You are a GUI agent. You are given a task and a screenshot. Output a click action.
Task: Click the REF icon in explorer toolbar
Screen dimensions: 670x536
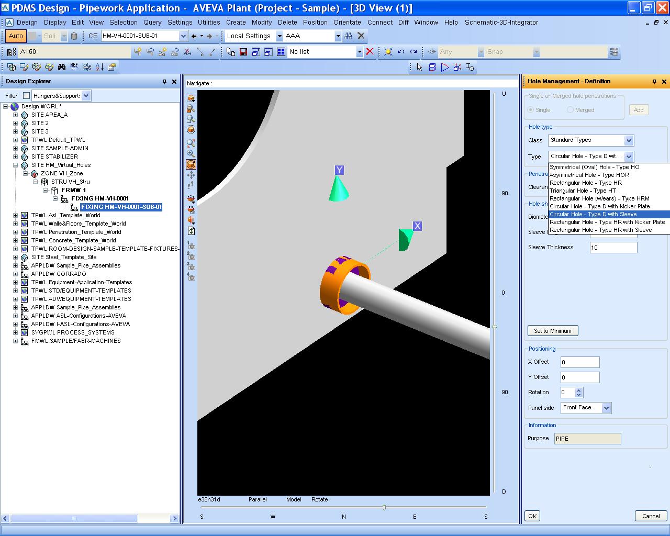coord(74,67)
